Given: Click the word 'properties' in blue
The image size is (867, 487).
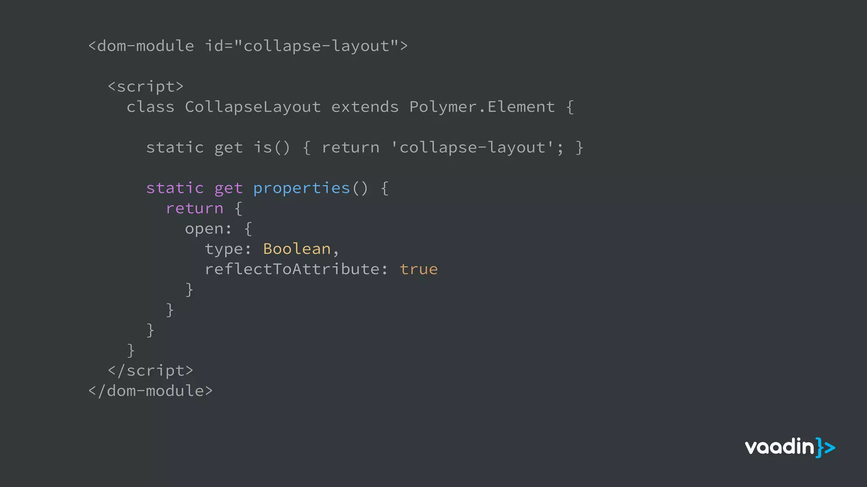Looking at the screenshot, I should (301, 188).
